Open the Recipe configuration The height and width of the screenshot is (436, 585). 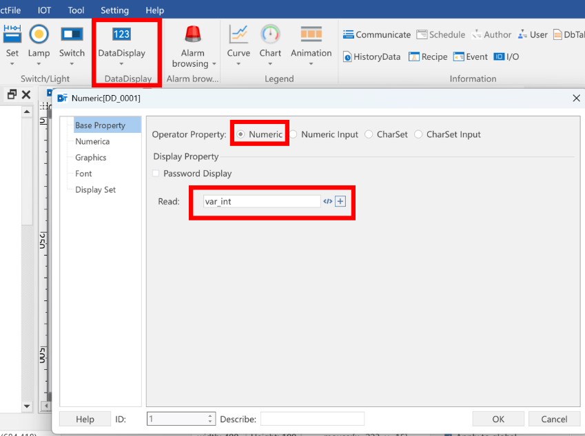tap(428, 56)
